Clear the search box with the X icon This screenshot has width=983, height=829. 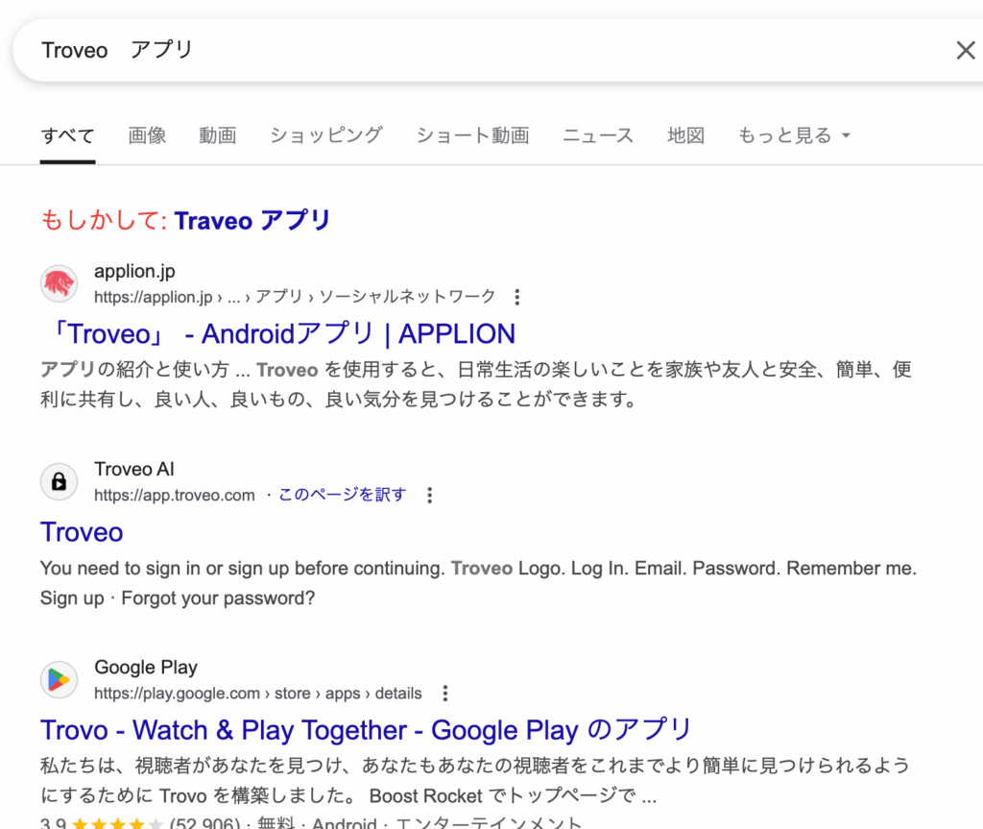[x=966, y=50]
